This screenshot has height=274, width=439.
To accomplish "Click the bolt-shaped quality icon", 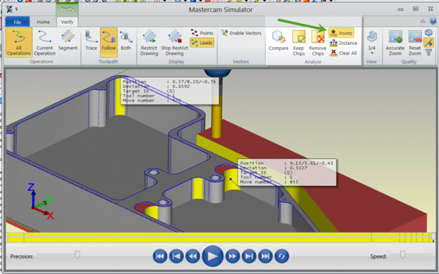I will pos(429,52).
